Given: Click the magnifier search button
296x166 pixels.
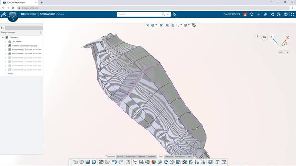Looking at the screenshot, I should [163, 14].
